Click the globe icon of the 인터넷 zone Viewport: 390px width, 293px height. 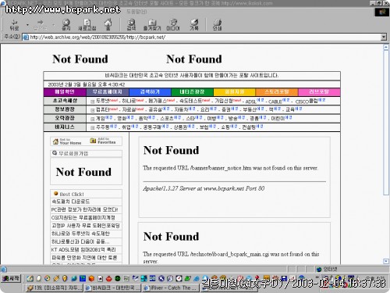pyautogui.click(x=319, y=270)
